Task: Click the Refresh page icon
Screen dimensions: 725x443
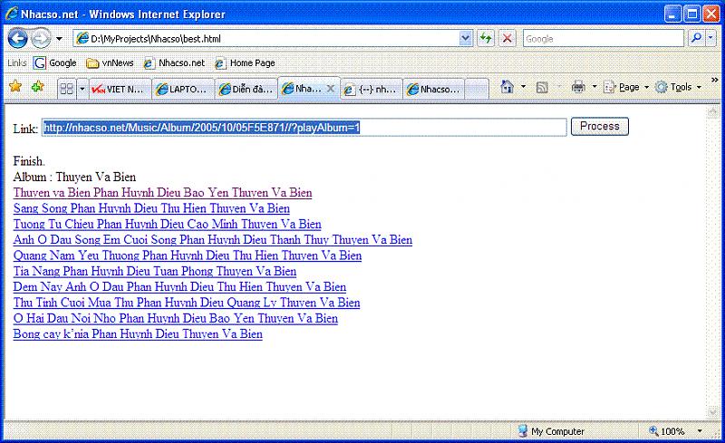Action: click(487, 39)
